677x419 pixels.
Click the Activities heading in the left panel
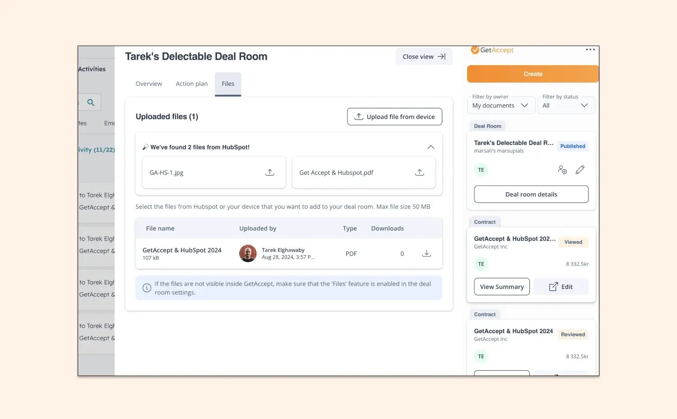point(92,69)
